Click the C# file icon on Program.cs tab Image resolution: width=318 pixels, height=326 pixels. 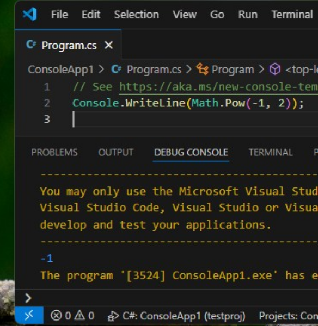click(32, 45)
